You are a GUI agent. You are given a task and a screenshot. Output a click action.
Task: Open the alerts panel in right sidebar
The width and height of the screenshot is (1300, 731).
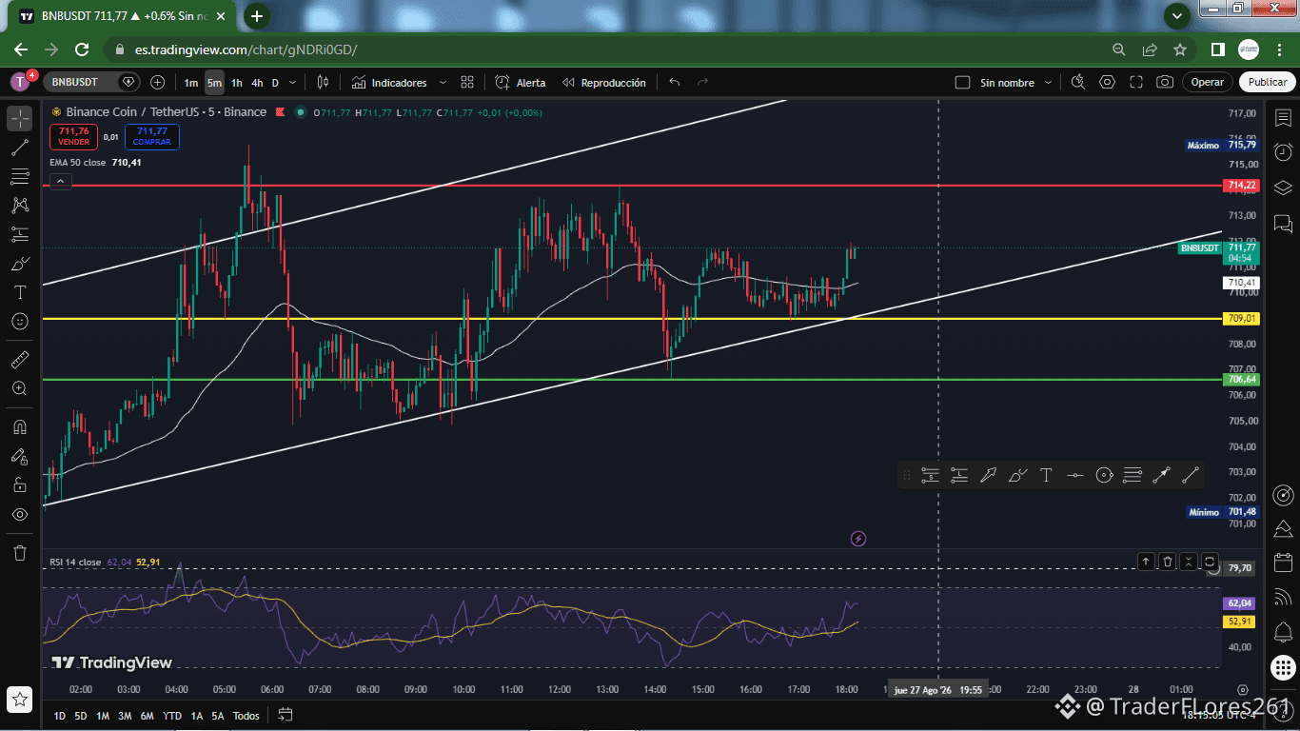point(1283,152)
